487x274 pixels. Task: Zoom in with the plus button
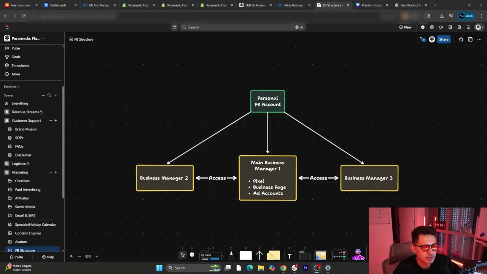click(x=97, y=256)
